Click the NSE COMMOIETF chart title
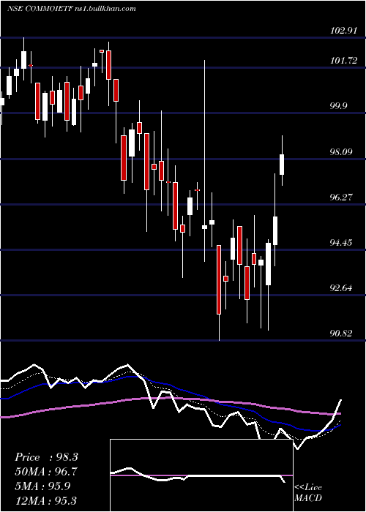 (x=72, y=9)
